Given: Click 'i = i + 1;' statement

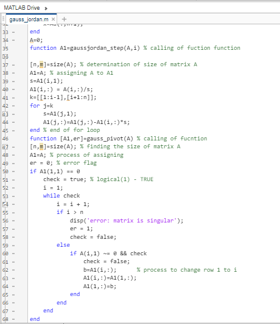Looking at the screenshot, I should pyautogui.click(x=73, y=204).
